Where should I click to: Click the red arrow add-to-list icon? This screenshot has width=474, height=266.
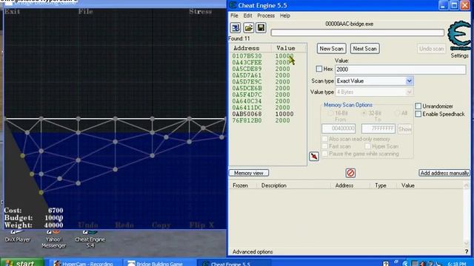tap(314, 156)
